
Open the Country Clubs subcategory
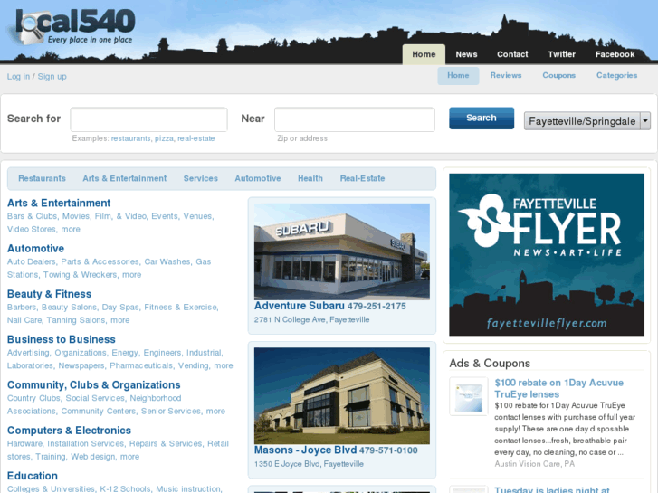point(33,398)
